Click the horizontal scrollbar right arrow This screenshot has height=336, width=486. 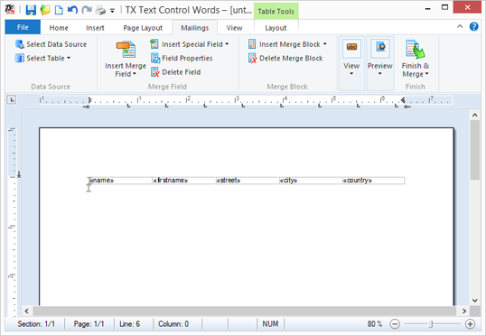tap(464, 311)
